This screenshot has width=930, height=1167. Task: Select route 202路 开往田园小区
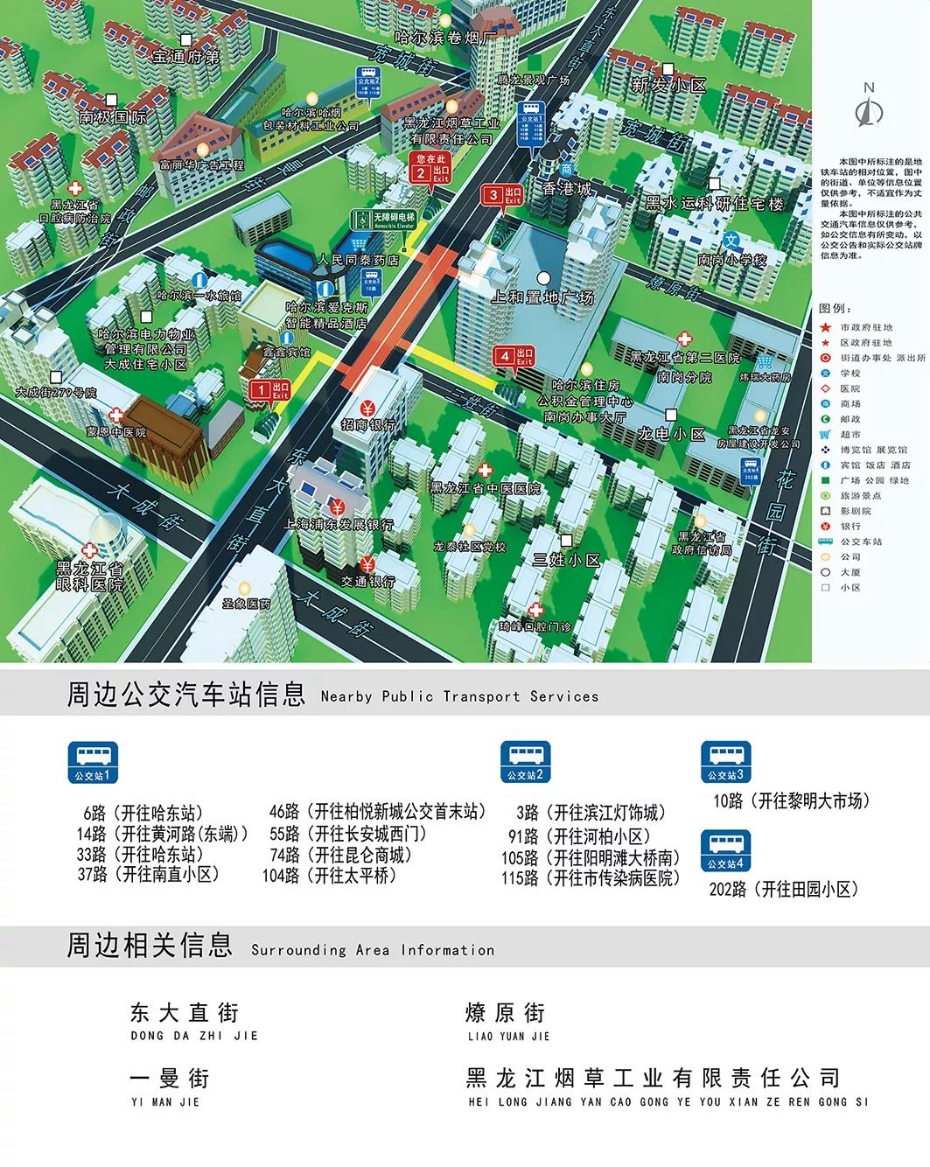tap(783, 889)
